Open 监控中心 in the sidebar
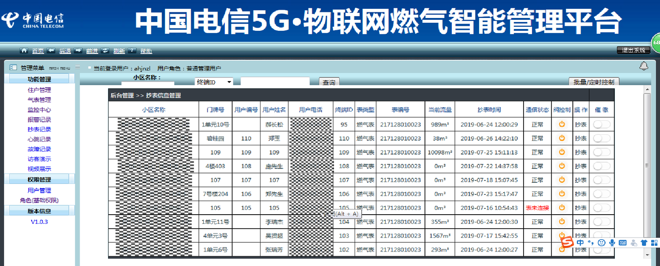This screenshot has height=266, width=660. coord(39,110)
